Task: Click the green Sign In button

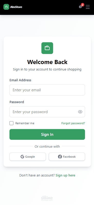Action: coord(47,135)
